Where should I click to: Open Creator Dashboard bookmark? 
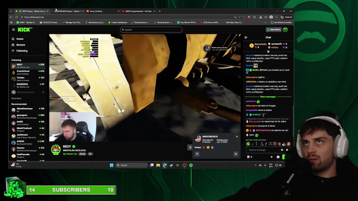pyautogui.click(x=118, y=22)
